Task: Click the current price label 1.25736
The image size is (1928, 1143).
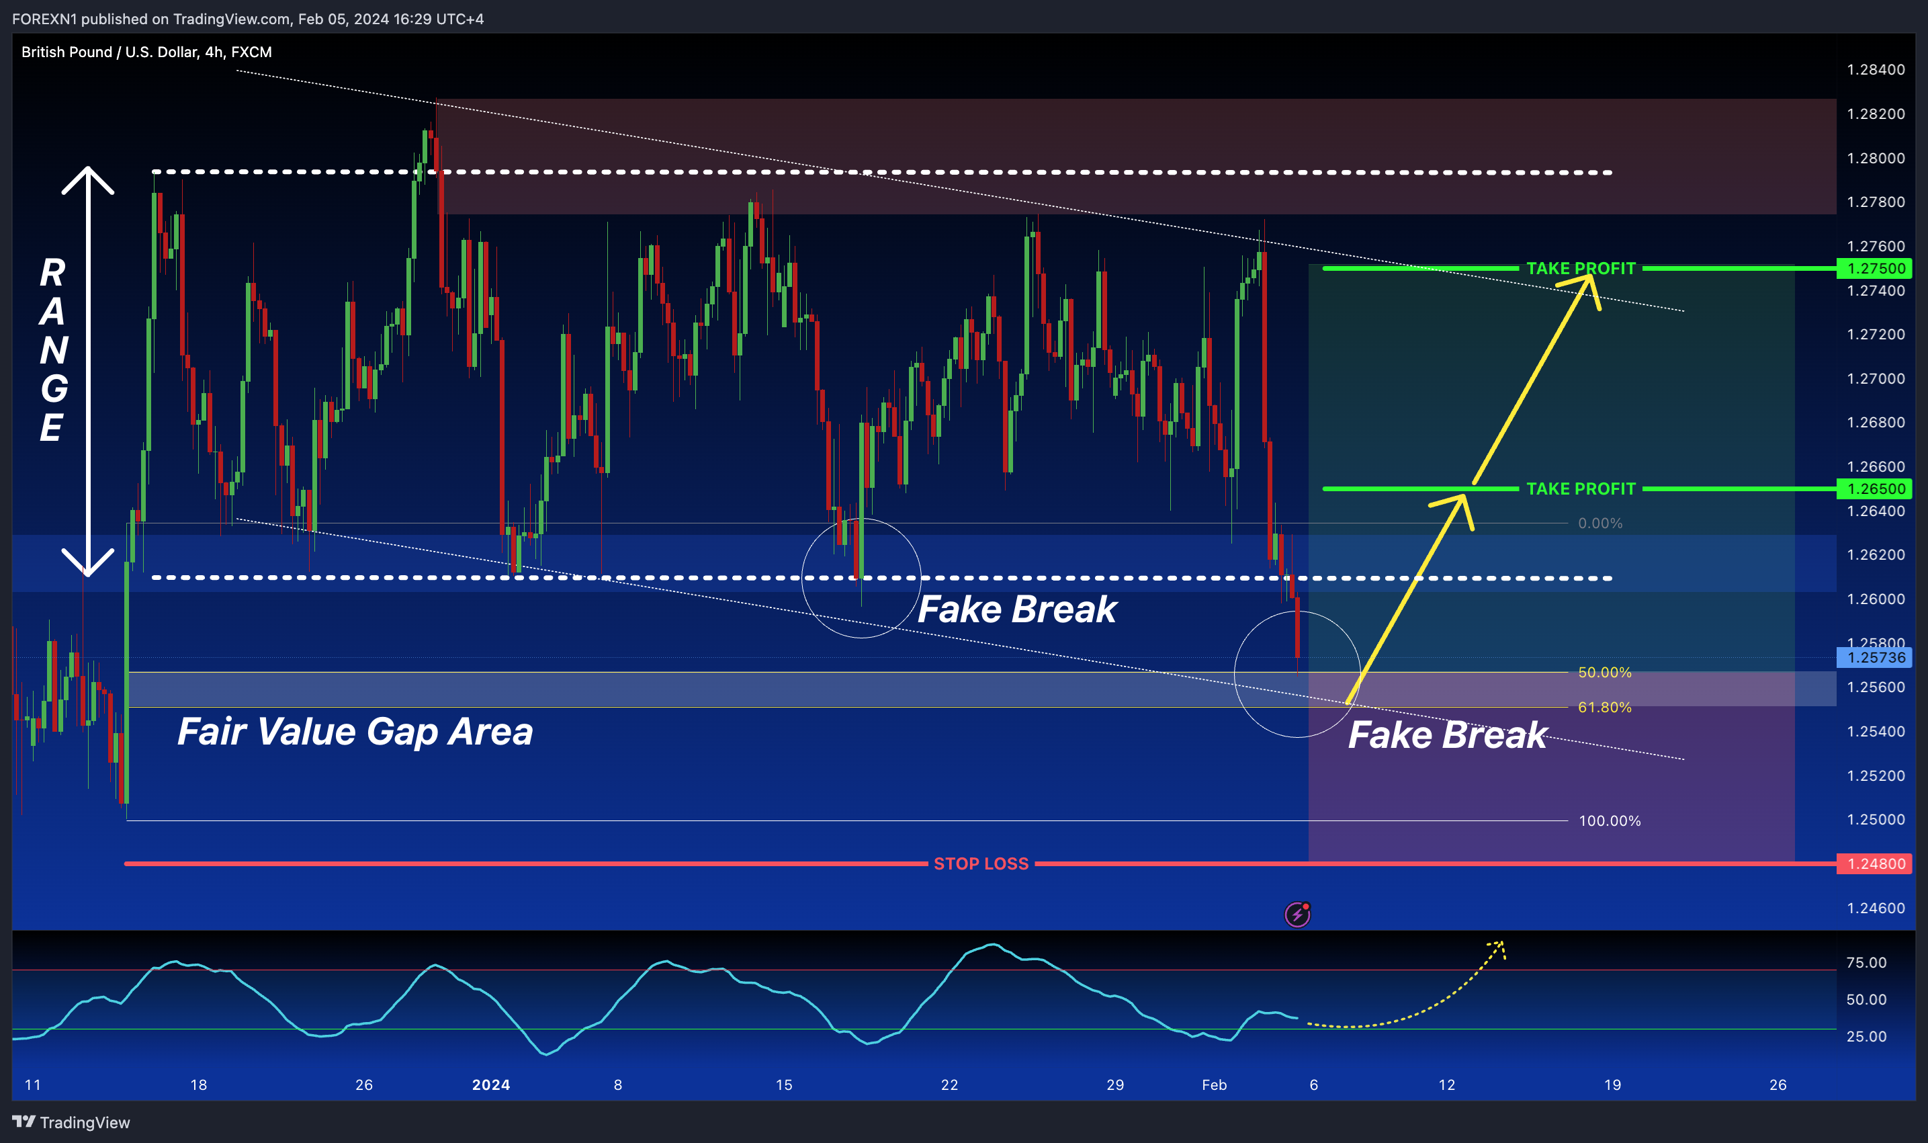Action: 1876,658
